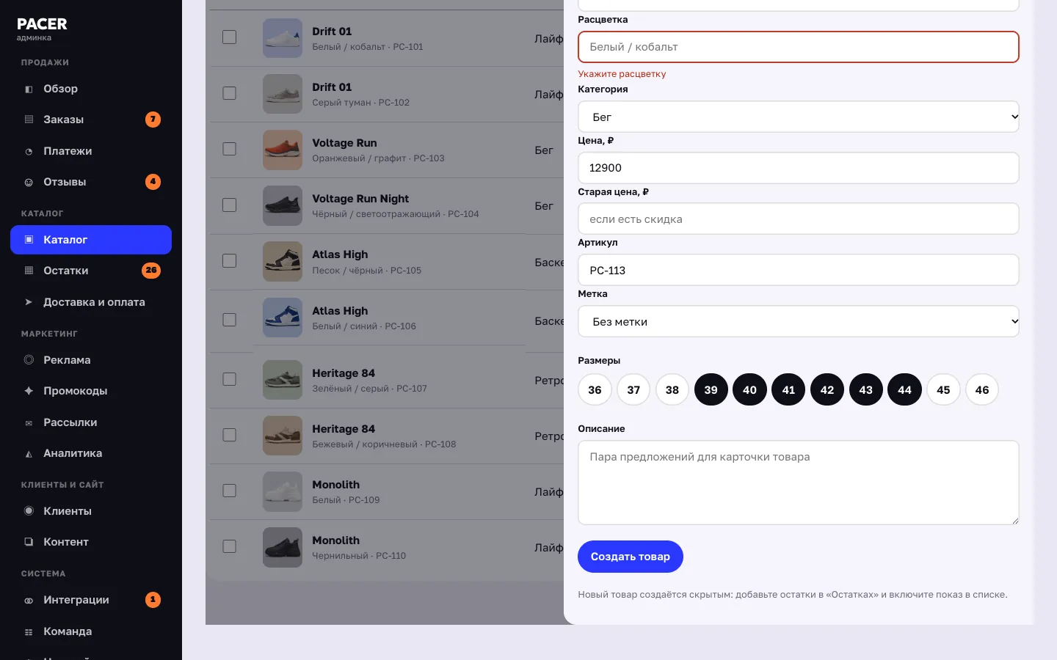Viewport: 1057px width, 660px height.
Task: Click the Интеграции link icon
Action: point(29,600)
